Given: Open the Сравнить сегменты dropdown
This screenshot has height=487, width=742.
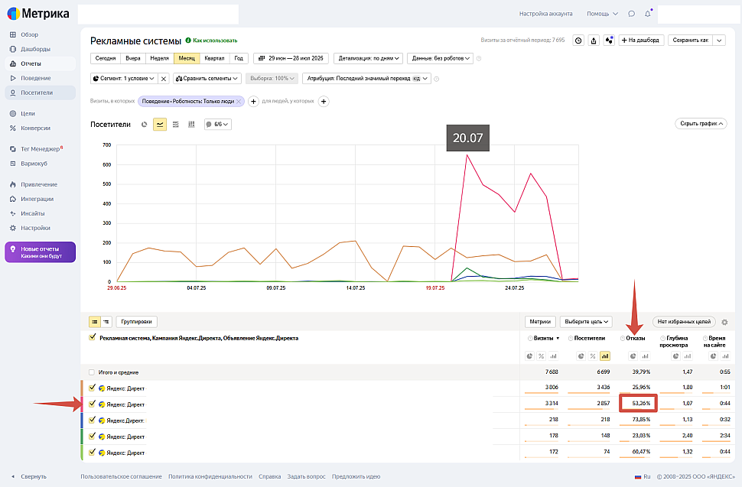Looking at the screenshot, I should pyautogui.click(x=207, y=79).
